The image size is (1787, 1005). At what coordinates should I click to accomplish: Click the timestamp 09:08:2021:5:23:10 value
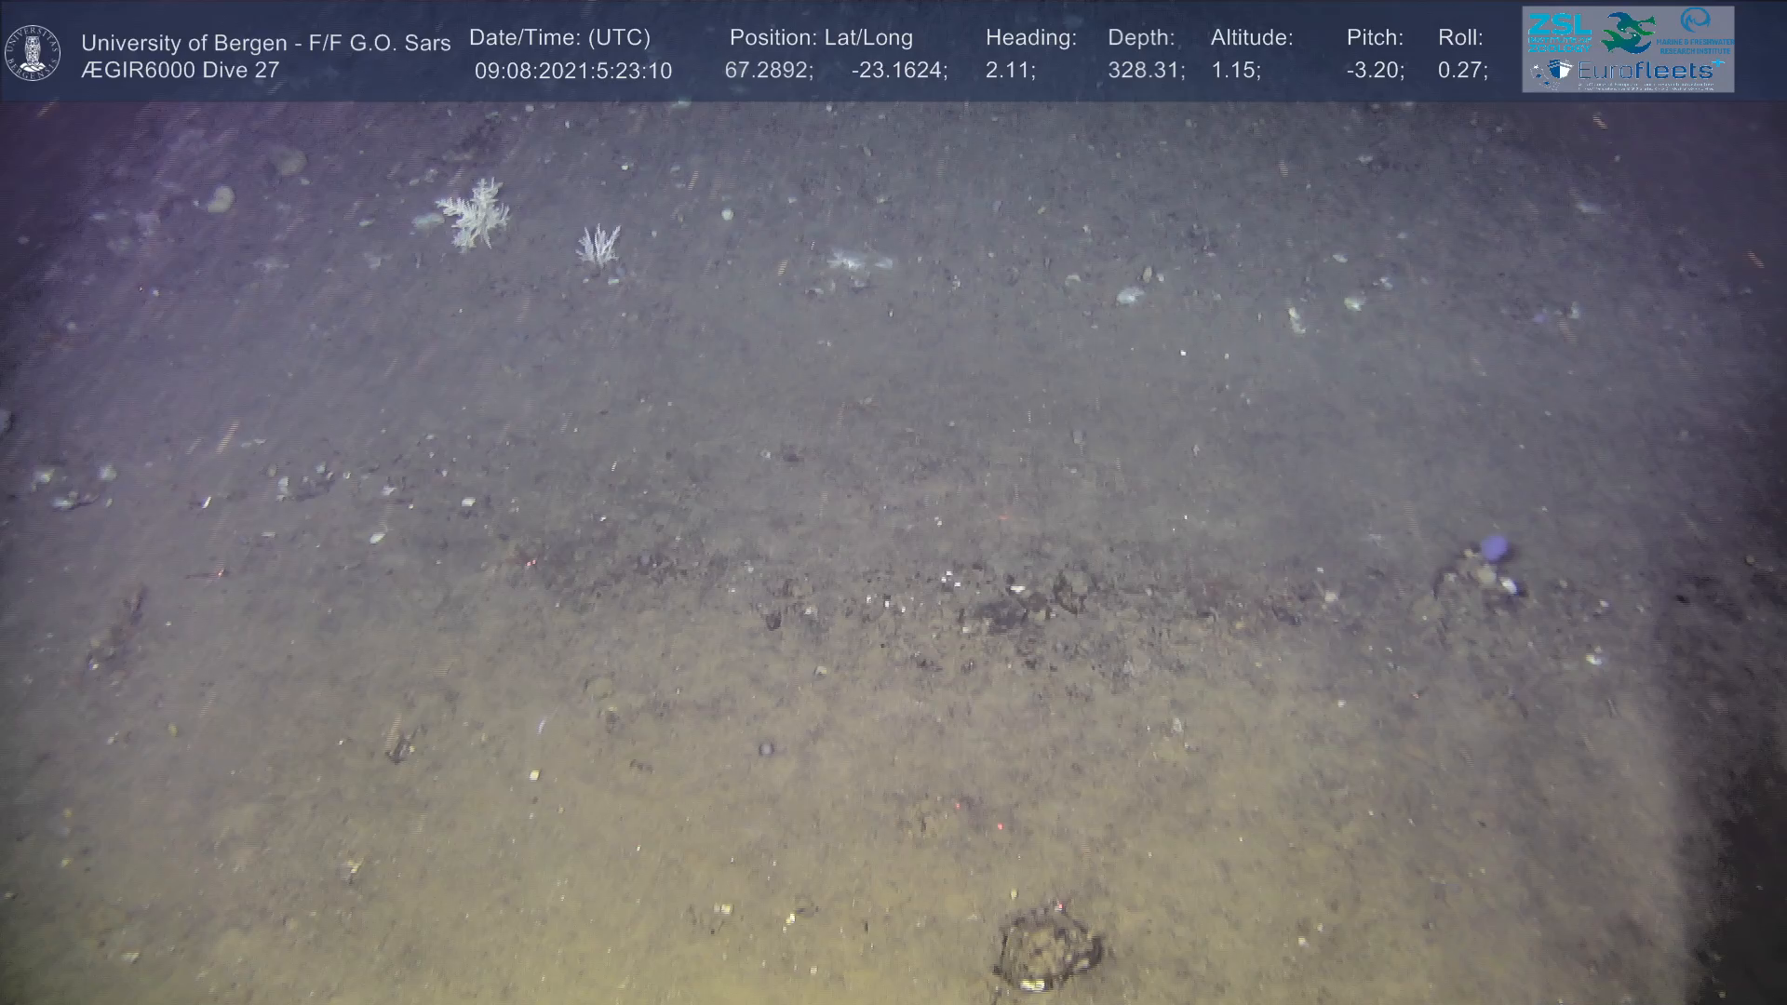tap(572, 71)
